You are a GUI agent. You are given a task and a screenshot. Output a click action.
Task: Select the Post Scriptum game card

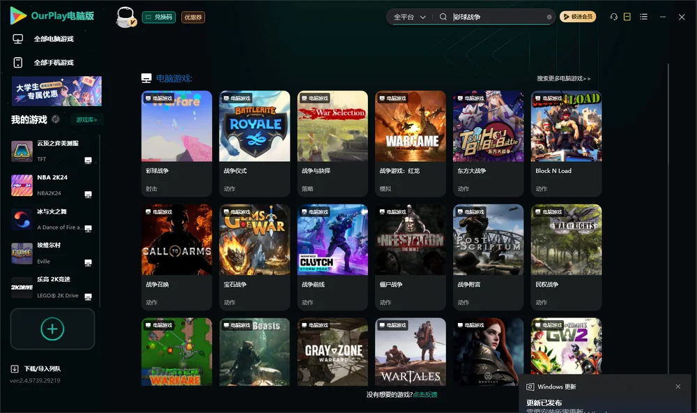[489, 257]
